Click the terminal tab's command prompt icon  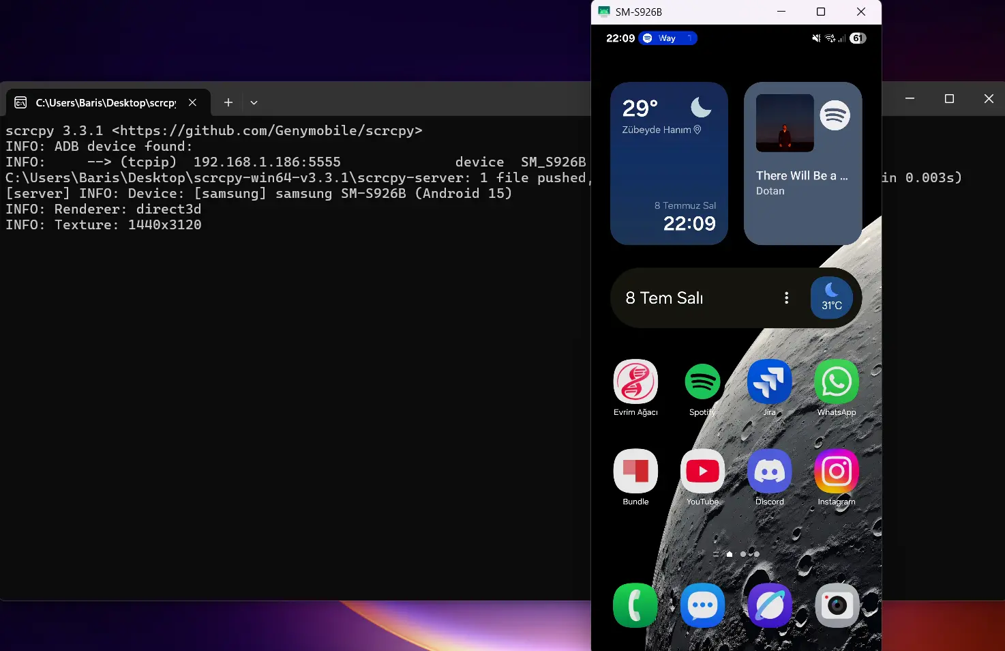click(x=21, y=102)
